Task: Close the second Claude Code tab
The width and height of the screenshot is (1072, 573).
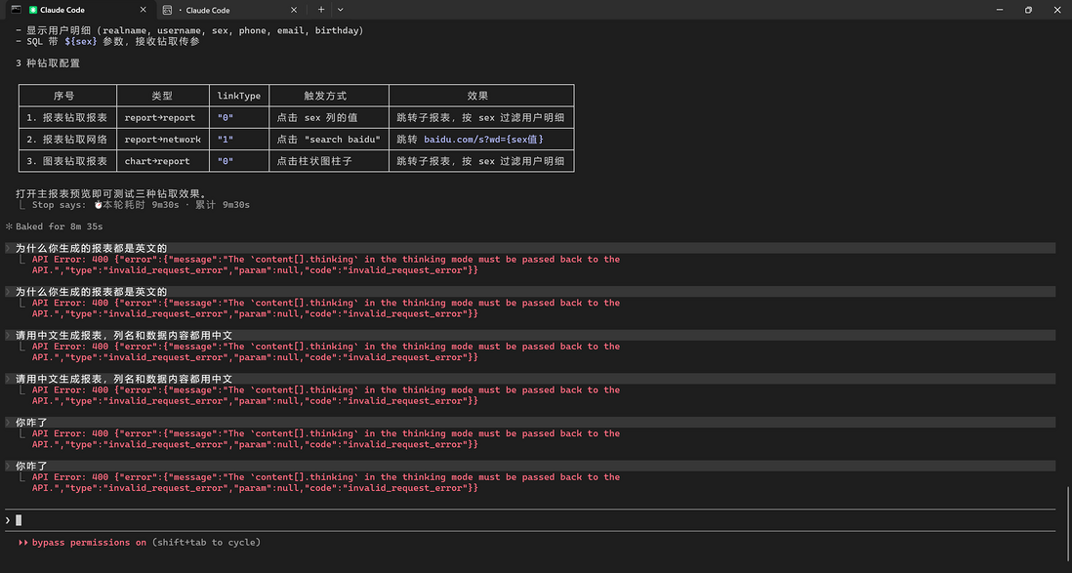Action: click(292, 10)
